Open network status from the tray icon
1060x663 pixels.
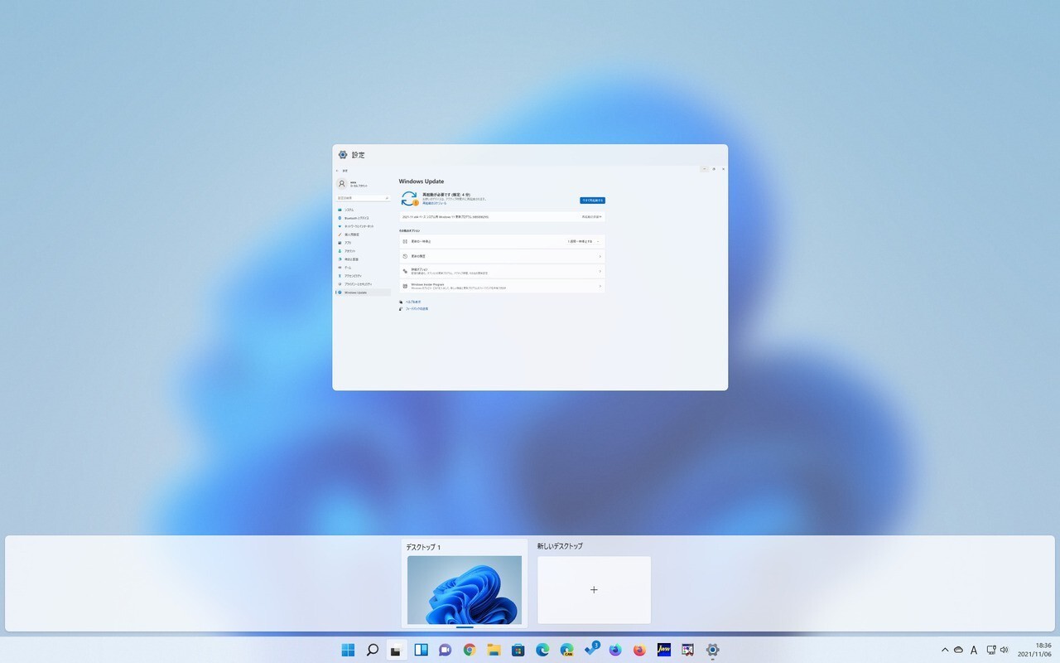991,650
